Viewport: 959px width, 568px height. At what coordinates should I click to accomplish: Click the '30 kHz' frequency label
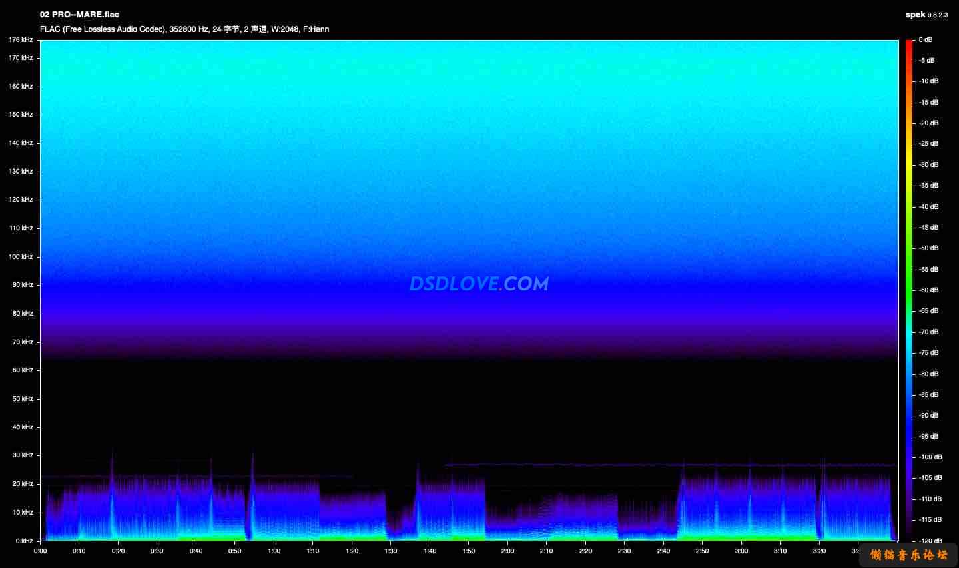click(x=23, y=455)
